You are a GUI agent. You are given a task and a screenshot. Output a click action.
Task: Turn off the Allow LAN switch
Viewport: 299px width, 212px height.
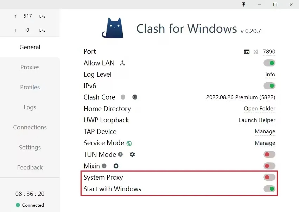coord(269,63)
